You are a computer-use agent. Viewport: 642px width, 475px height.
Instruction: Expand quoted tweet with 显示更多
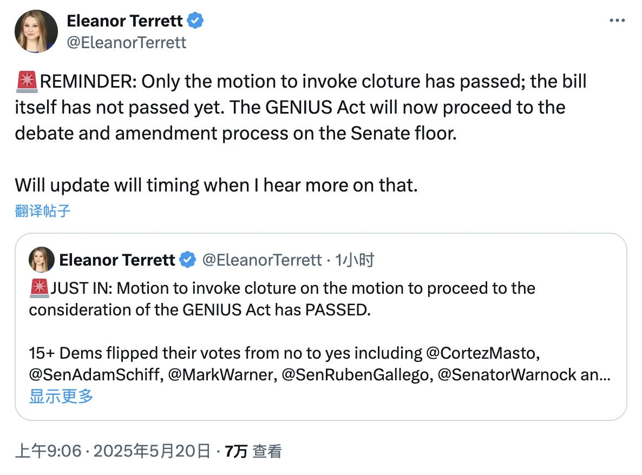pyautogui.click(x=61, y=396)
